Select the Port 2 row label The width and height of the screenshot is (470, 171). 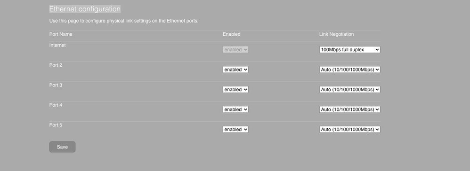click(56, 65)
